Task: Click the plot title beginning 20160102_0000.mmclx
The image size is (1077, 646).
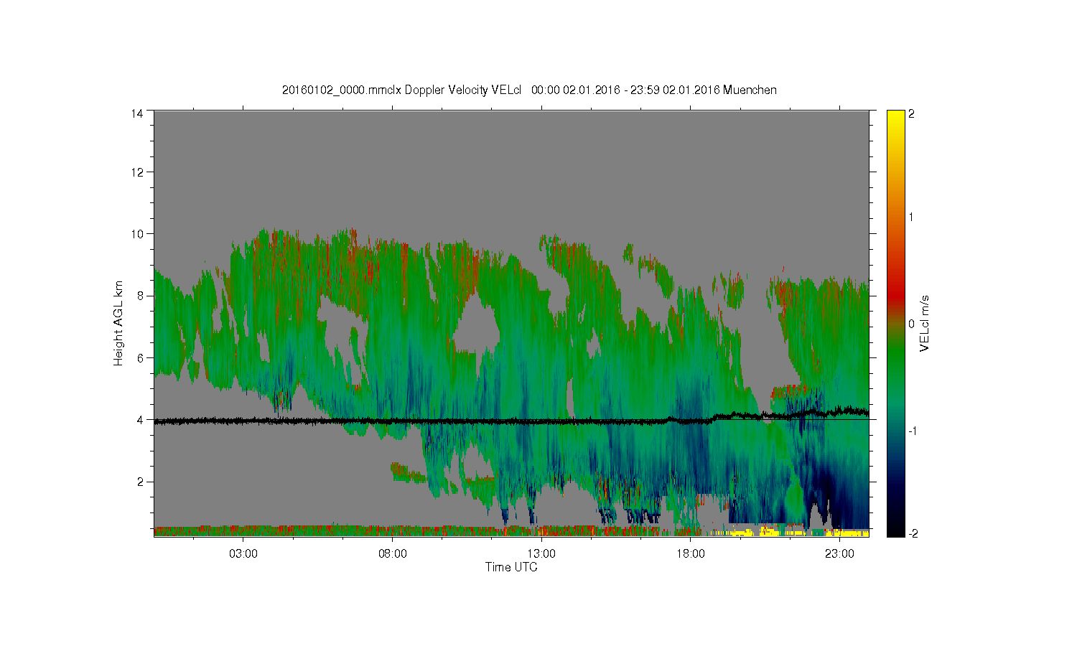Action: click(x=529, y=90)
